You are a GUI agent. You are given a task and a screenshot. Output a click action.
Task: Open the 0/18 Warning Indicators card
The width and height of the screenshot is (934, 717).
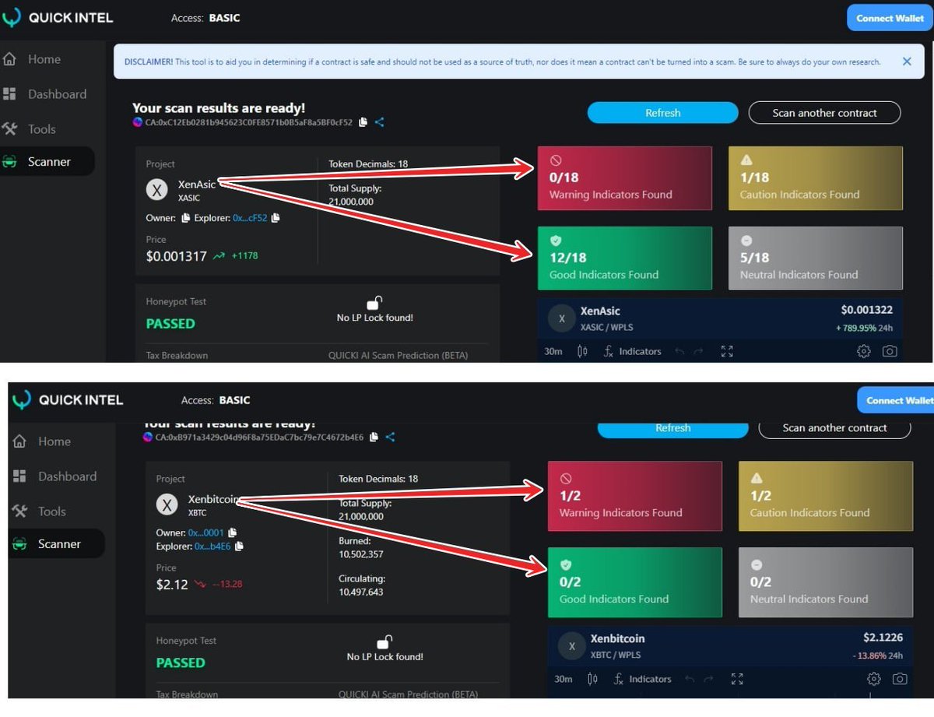625,178
